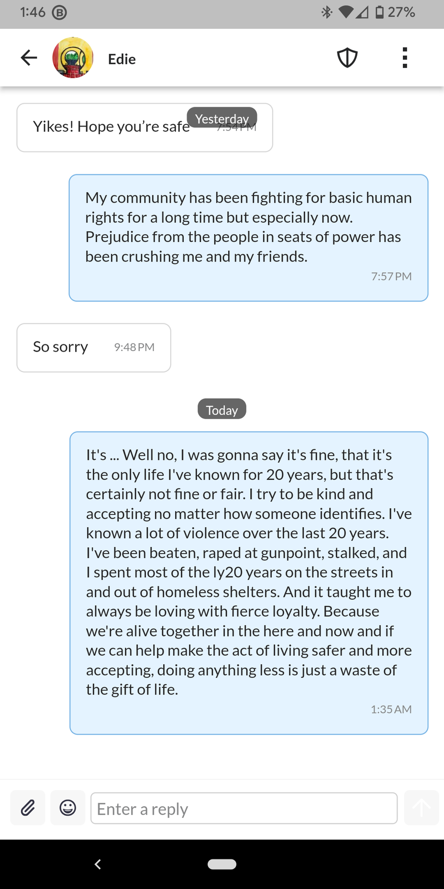The image size is (444, 889).
Task: Tap the send arrow button
Action: [422, 808]
